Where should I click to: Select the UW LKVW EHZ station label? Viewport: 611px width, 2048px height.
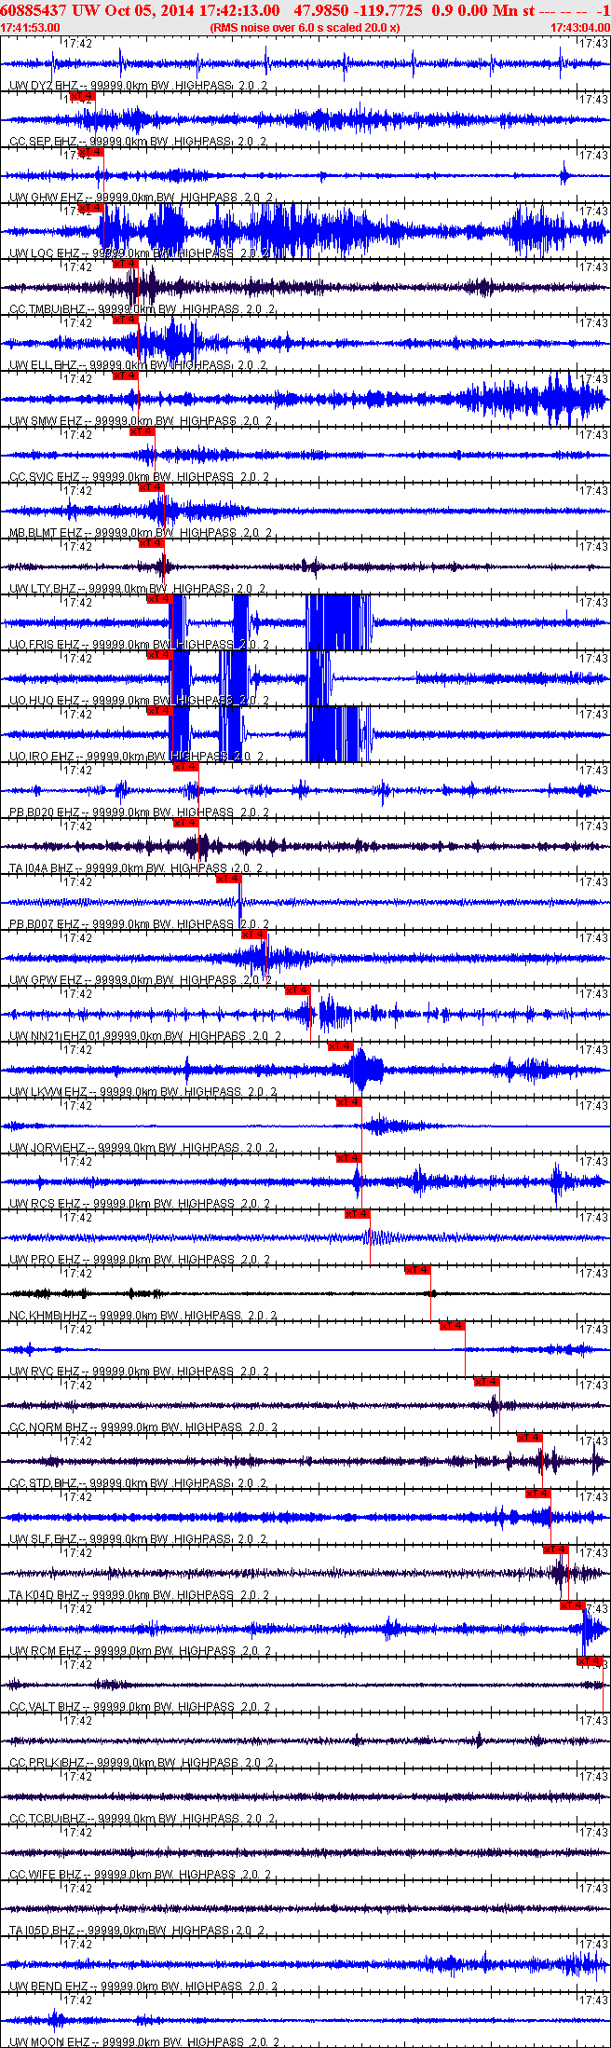click(x=48, y=1092)
